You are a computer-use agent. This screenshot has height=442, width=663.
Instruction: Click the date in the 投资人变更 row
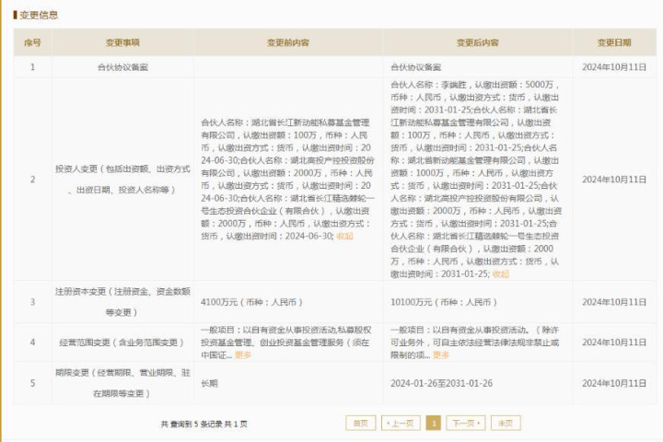pos(614,180)
